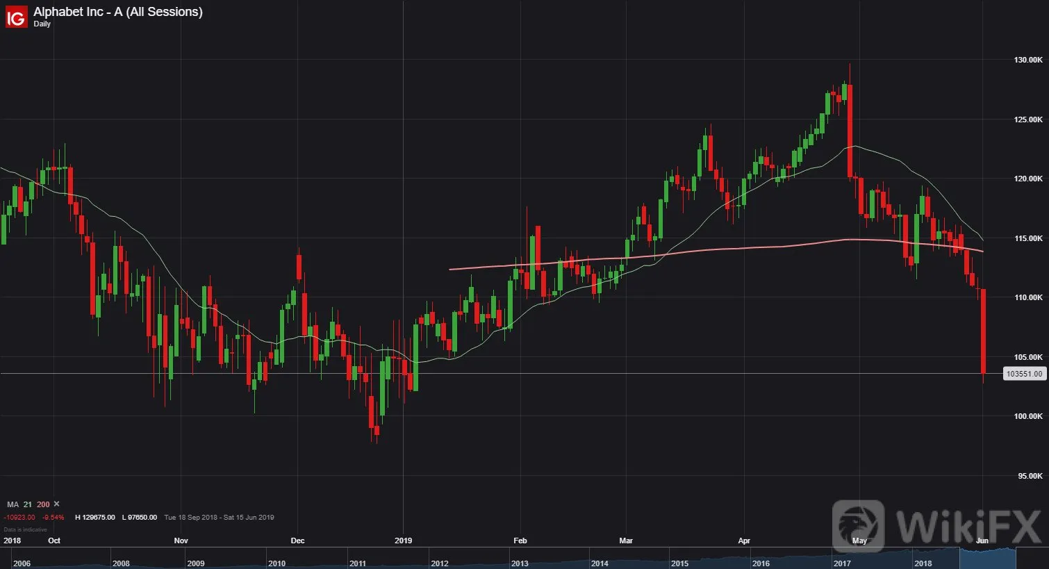The width and height of the screenshot is (1049, 569).
Task: Select the 21-period moving average label
Action: [28, 504]
